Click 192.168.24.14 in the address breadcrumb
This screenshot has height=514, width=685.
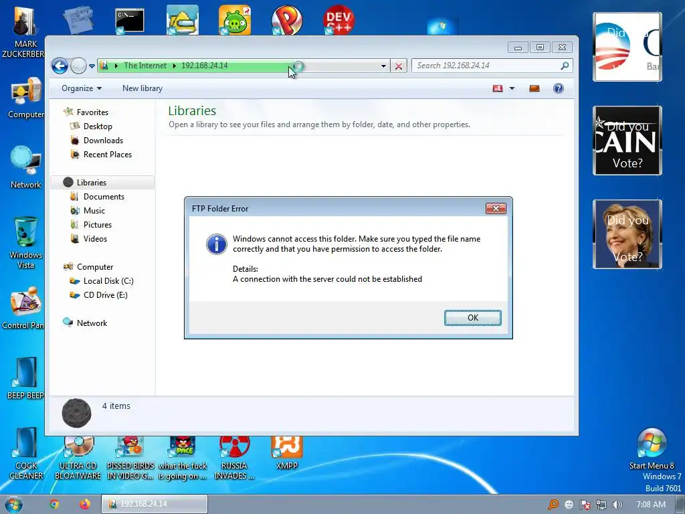click(x=205, y=66)
